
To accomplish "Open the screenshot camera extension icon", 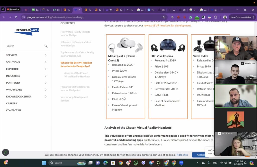I will [x=209, y=17].
